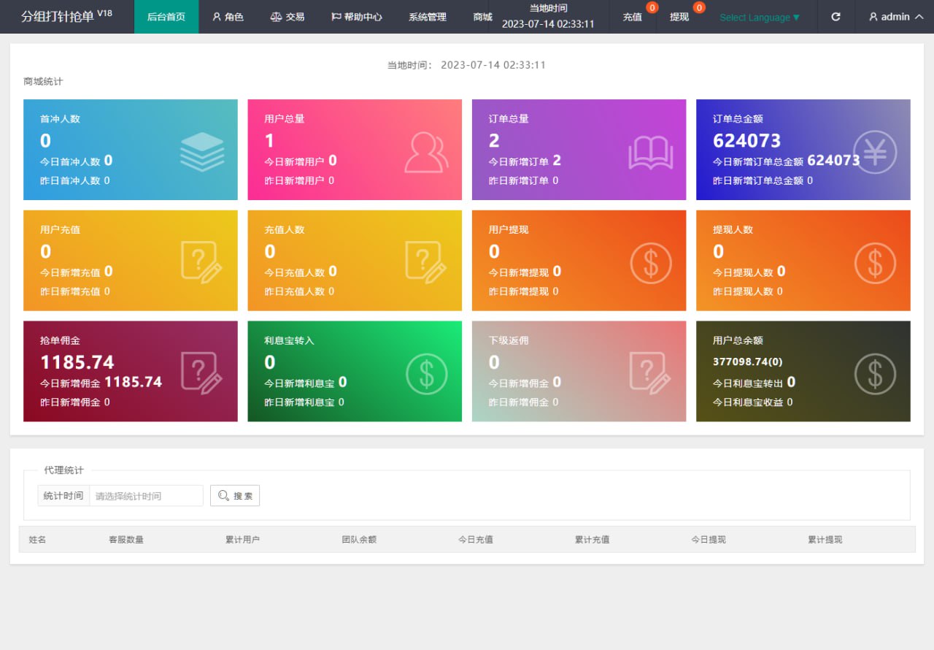The width and height of the screenshot is (934, 650).
Task: Click the 累计充值 column header
Action: coord(592,540)
